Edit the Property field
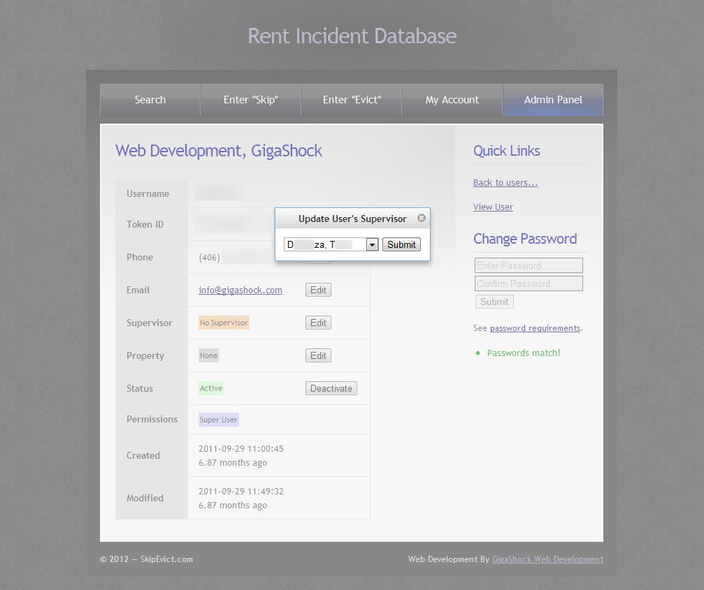 pos(318,355)
